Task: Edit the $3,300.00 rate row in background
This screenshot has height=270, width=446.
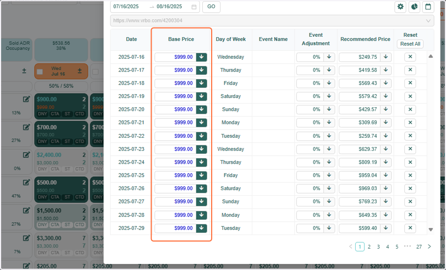Action: tap(26, 238)
